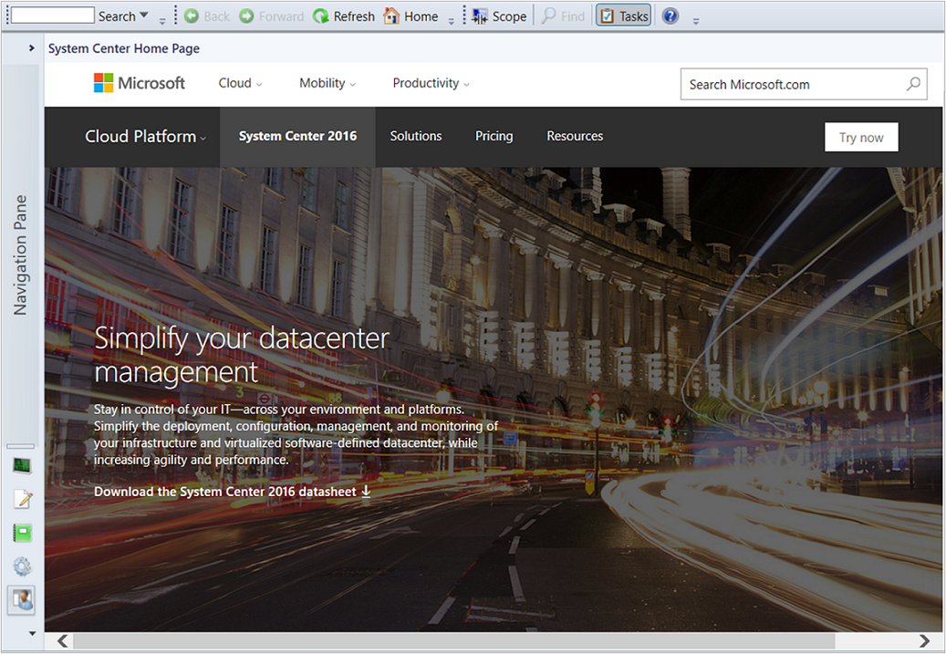The height and width of the screenshot is (654, 946).
Task: Open the Solutions menu item
Action: pos(416,136)
